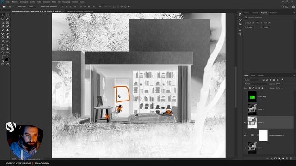Open the Properties panel options menu
This screenshot has height=166, width=296.
pos(294,13)
